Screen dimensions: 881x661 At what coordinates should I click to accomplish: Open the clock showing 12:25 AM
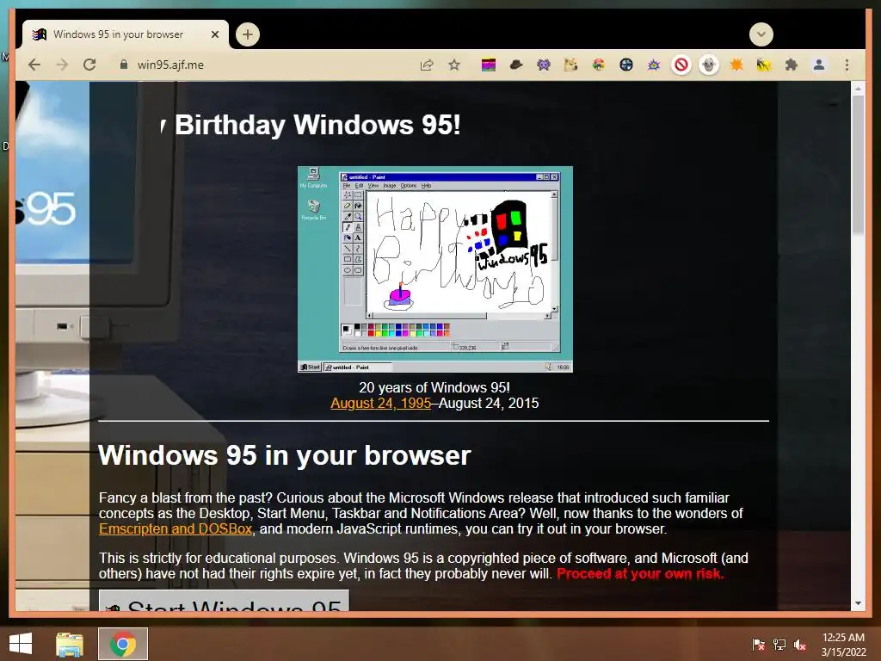coord(843,644)
